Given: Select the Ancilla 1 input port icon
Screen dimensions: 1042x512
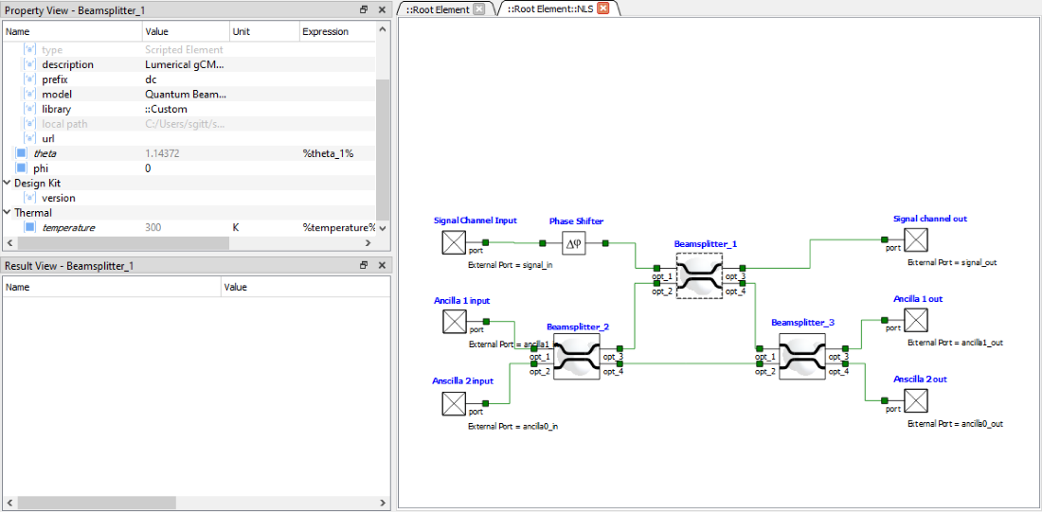Looking at the screenshot, I should click(454, 322).
